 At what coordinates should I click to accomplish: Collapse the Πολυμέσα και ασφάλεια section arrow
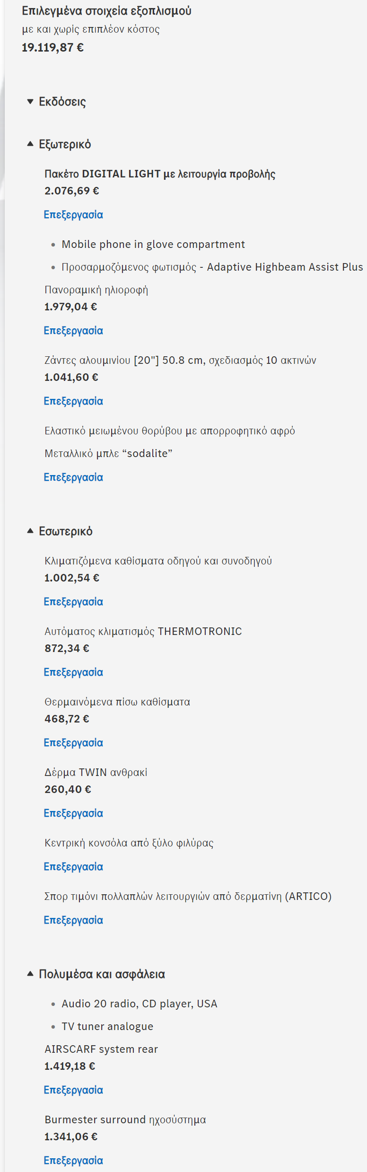point(30,974)
